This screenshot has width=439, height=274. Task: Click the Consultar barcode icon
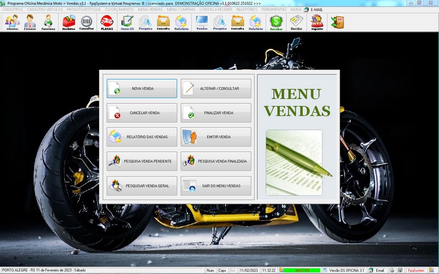click(87, 22)
